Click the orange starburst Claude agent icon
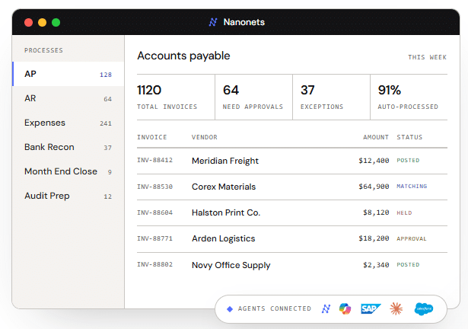 click(396, 308)
